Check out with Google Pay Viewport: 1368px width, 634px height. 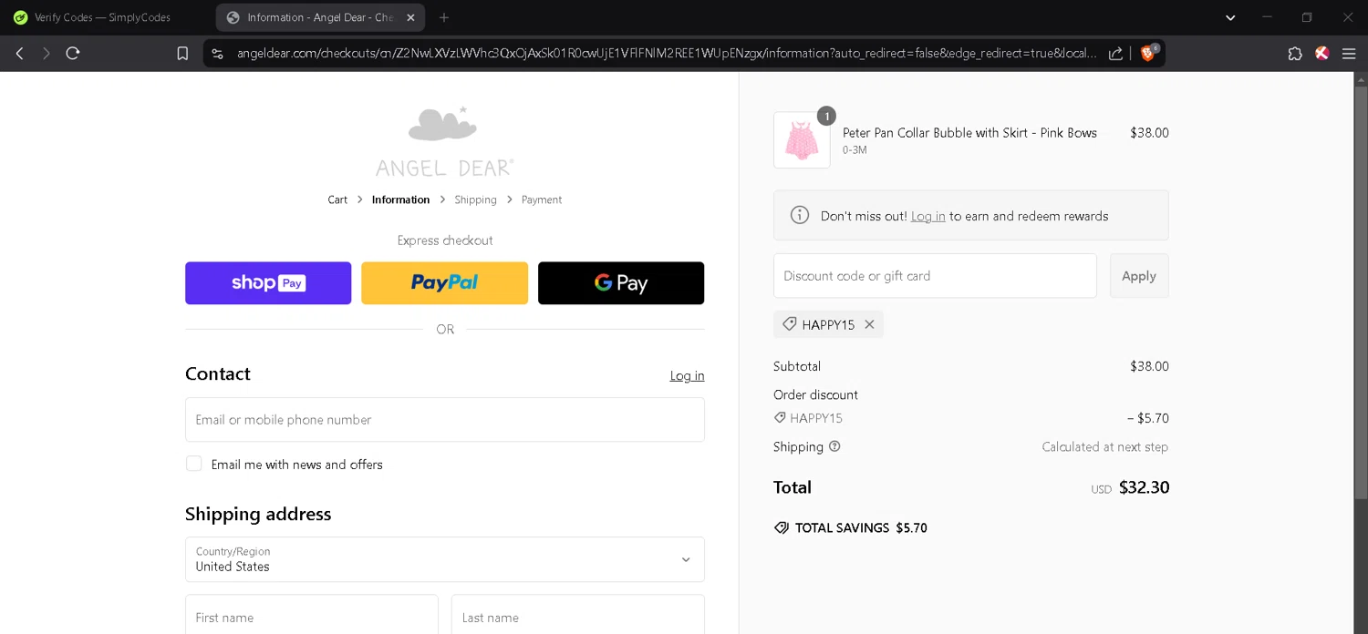(x=621, y=283)
